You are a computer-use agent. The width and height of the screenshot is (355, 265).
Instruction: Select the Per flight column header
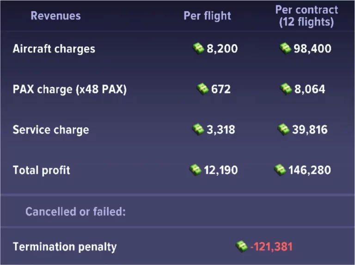click(207, 16)
